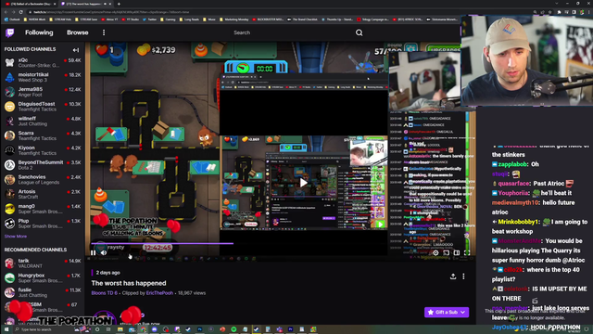This screenshot has width=593, height=334.
Task: Click the share clip icon
Action: pos(453,276)
